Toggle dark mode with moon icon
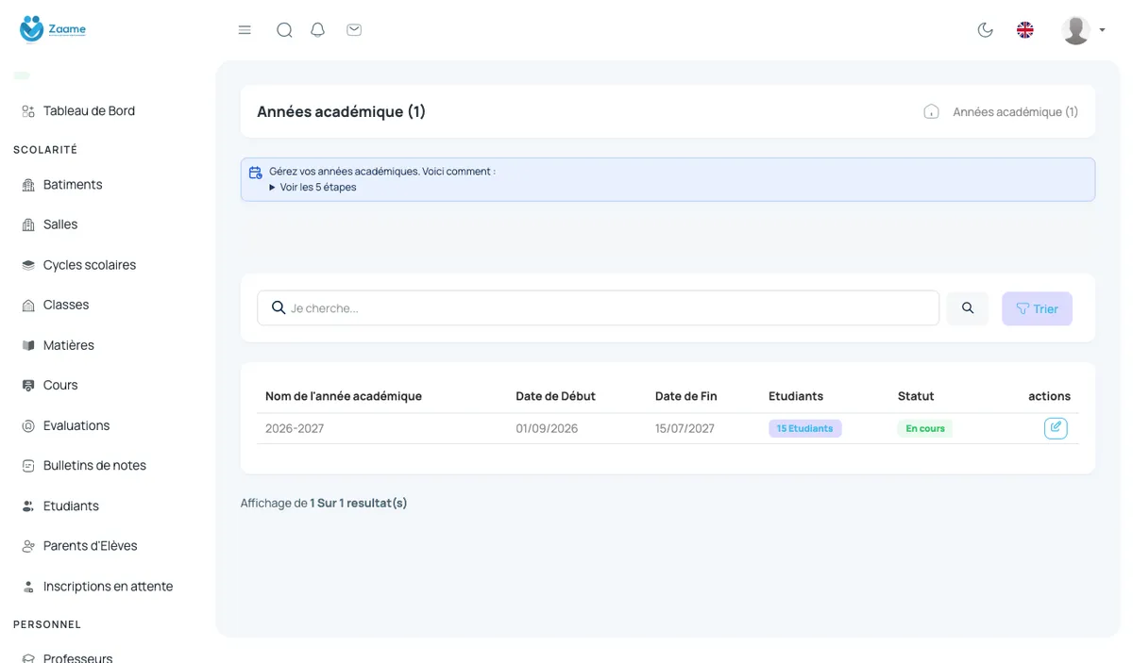This screenshot has width=1133, height=663. click(985, 30)
